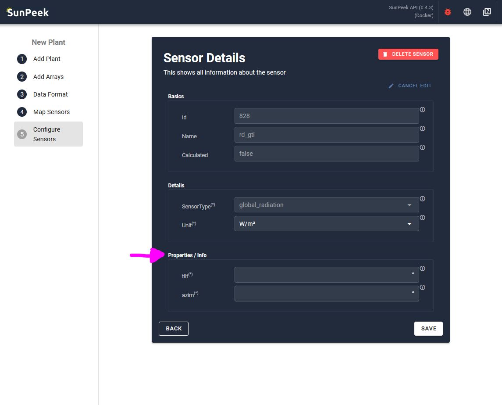Click the Id field containing 828
The image size is (502, 405).
pyautogui.click(x=327, y=116)
